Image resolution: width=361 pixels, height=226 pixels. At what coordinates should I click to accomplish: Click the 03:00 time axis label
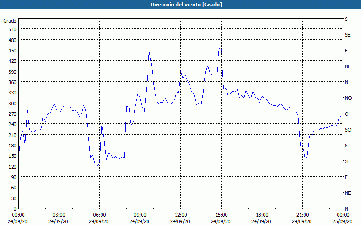coord(59,215)
